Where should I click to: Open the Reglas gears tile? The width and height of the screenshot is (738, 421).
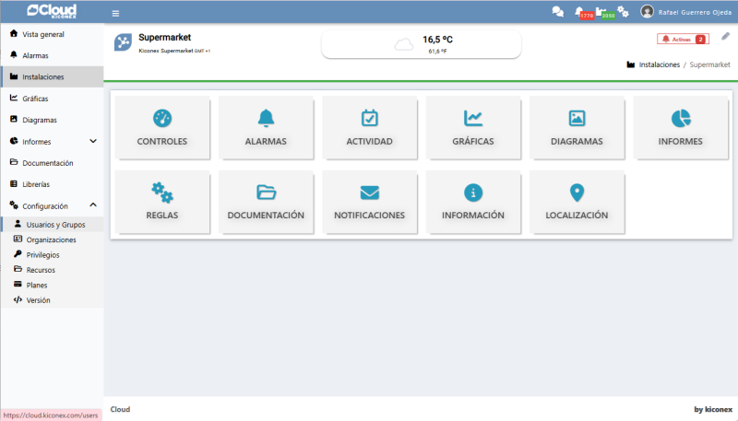click(162, 200)
